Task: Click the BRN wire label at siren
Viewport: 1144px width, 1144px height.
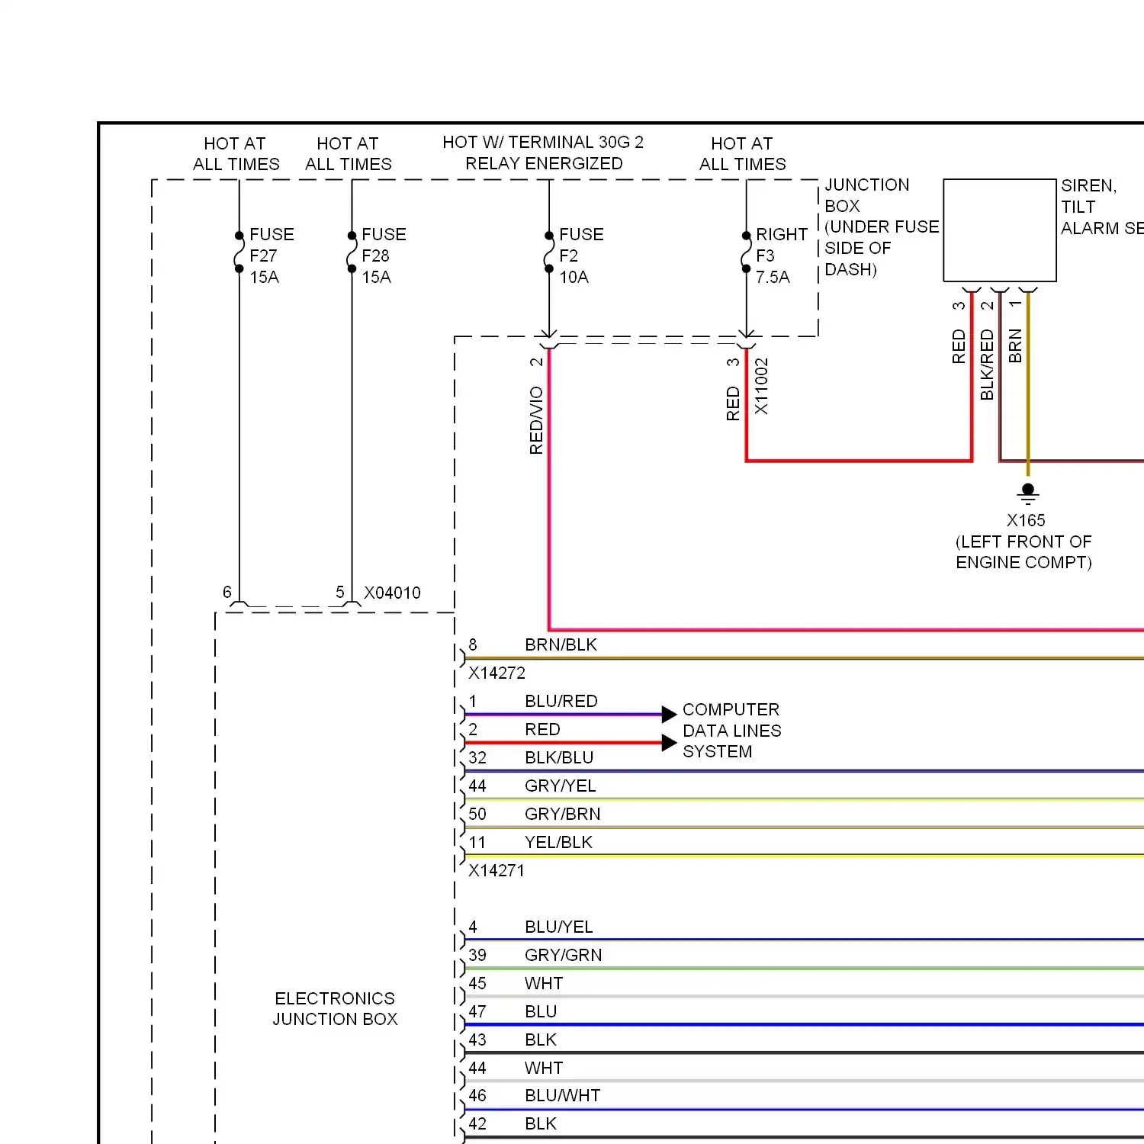Action: (1015, 345)
